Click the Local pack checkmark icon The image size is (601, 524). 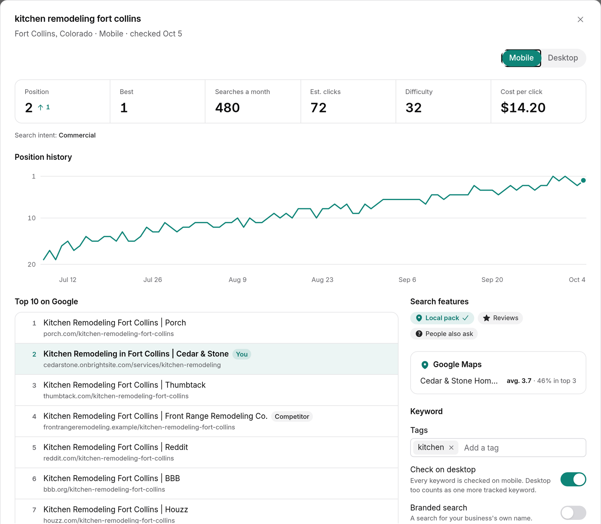click(x=465, y=318)
